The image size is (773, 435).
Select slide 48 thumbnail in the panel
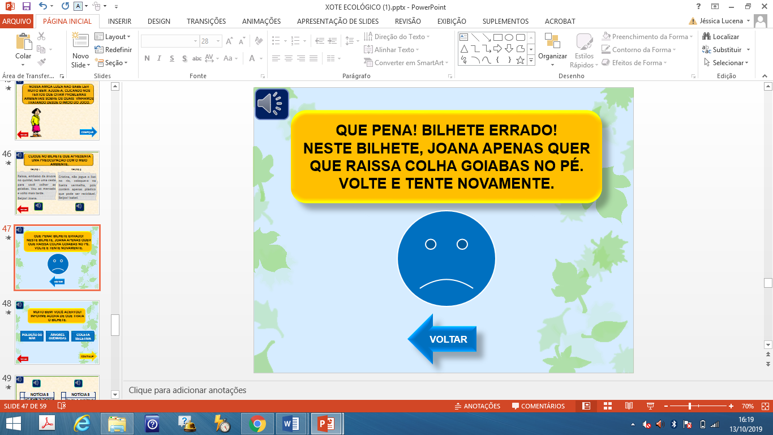[x=57, y=332]
